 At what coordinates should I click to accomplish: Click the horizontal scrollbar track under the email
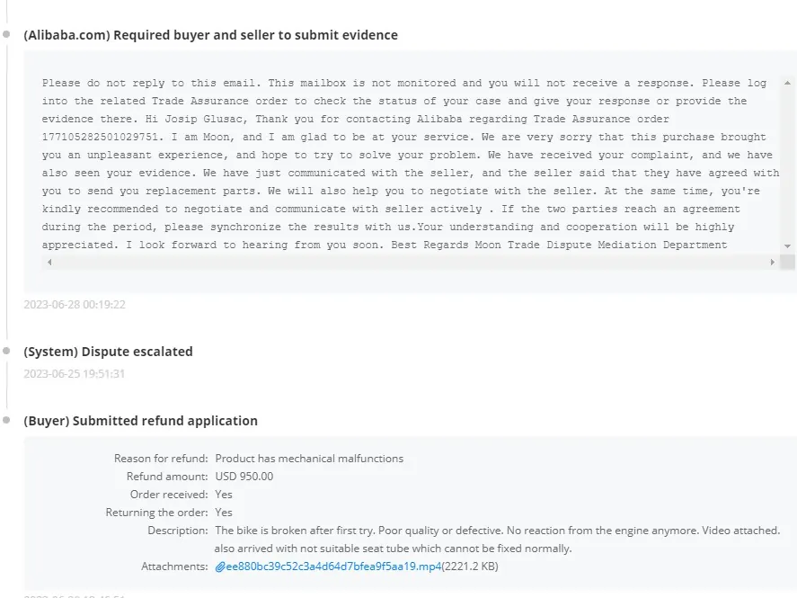point(404,263)
